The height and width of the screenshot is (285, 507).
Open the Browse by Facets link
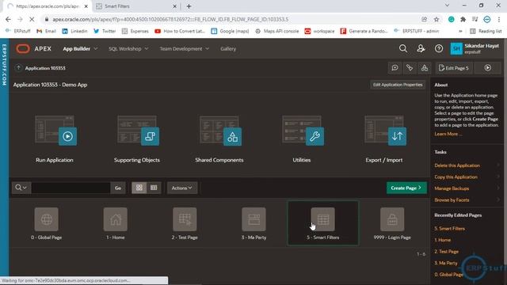(x=452, y=200)
